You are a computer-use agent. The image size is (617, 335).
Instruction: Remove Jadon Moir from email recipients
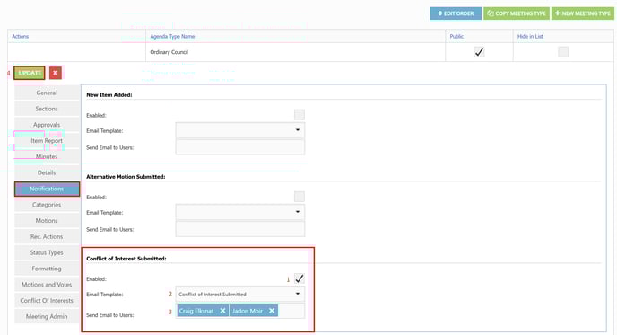point(272,311)
